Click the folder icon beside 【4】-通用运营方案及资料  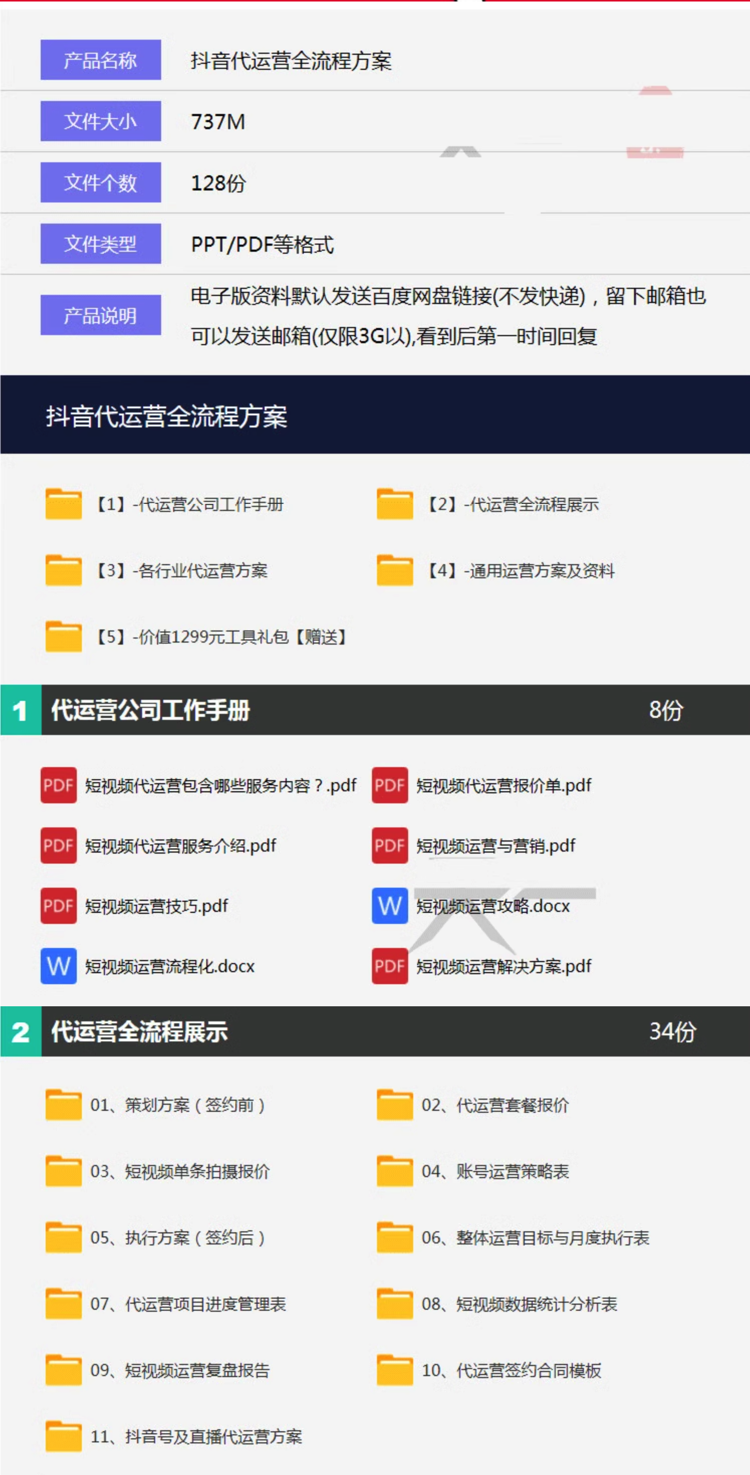click(x=395, y=570)
